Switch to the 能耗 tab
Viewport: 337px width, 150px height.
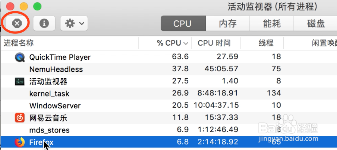coord(271,24)
